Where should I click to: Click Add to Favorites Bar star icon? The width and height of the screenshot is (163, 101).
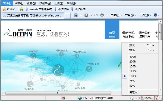pyautogui.click(x=21, y=9)
